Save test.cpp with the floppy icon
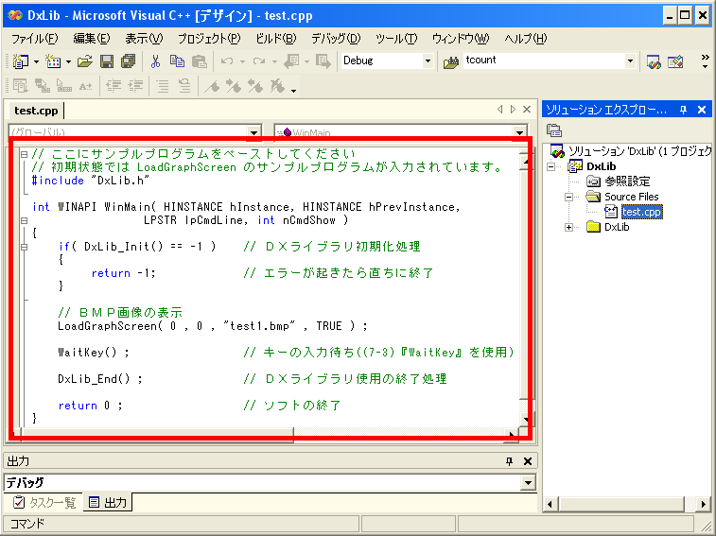This screenshot has height=536, width=716. coord(107,61)
